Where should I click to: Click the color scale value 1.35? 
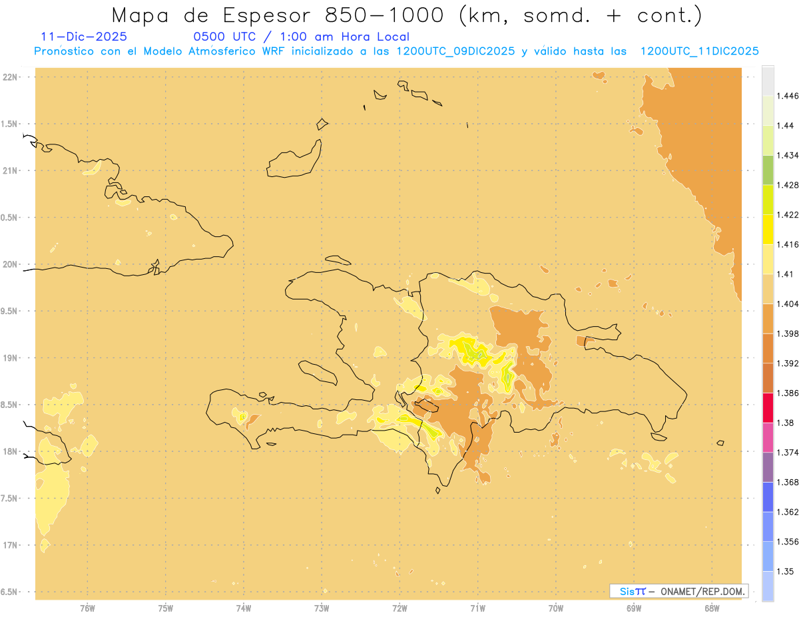(786, 571)
